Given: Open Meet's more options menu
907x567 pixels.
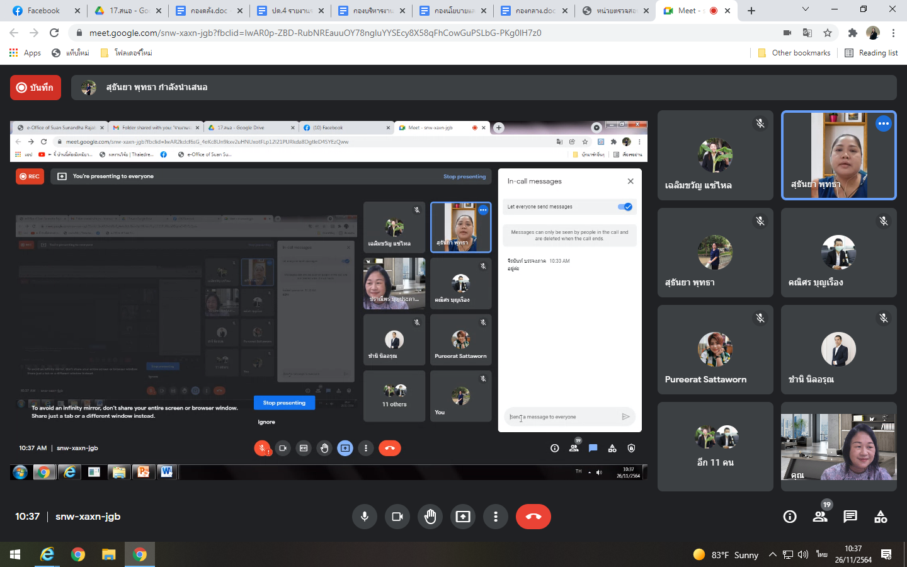Looking at the screenshot, I should [x=496, y=517].
